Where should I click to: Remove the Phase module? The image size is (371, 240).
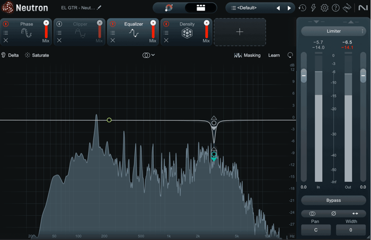tap(6, 40)
